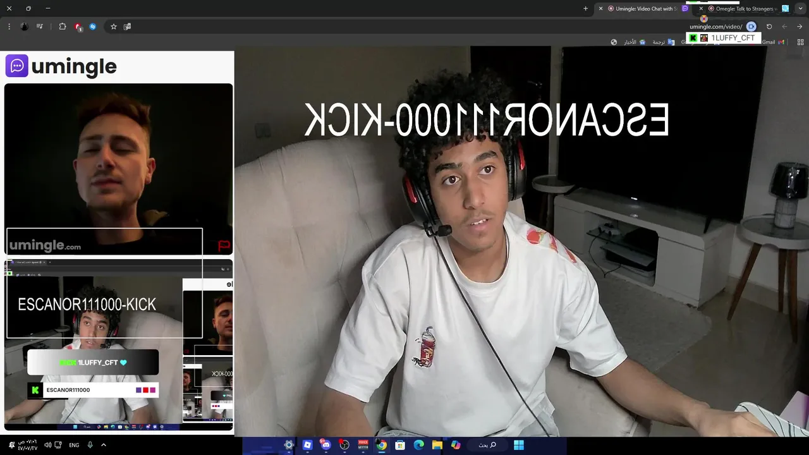The height and width of the screenshot is (455, 809).
Task: Open Google Chrome from taskbar
Action: (x=382, y=445)
